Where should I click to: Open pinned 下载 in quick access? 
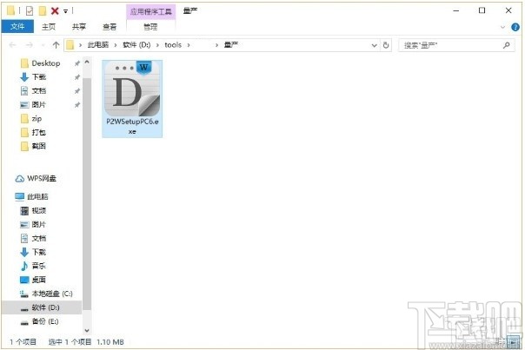tap(39, 77)
